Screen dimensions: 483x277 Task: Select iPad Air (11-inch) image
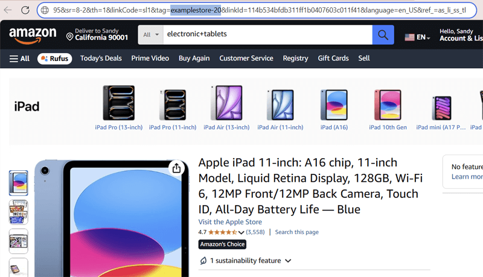pyautogui.click(x=280, y=104)
